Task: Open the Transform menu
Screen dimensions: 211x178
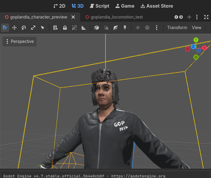Action: coord(177,28)
